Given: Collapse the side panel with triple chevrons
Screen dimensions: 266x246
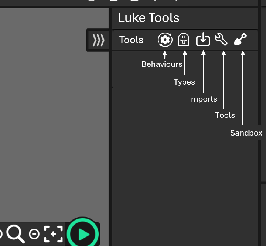Looking at the screenshot, I should (98, 40).
